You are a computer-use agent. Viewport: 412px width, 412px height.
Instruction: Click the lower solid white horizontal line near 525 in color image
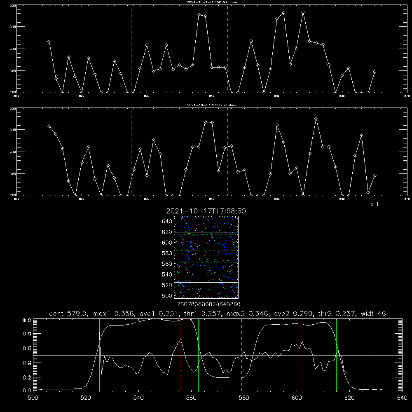pyautogui.click(x=206, y=283)
